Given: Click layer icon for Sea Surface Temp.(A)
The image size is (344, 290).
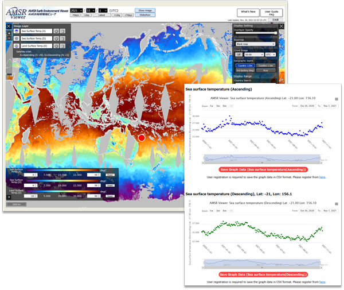Looking at the screenshot, I should 17,31.
